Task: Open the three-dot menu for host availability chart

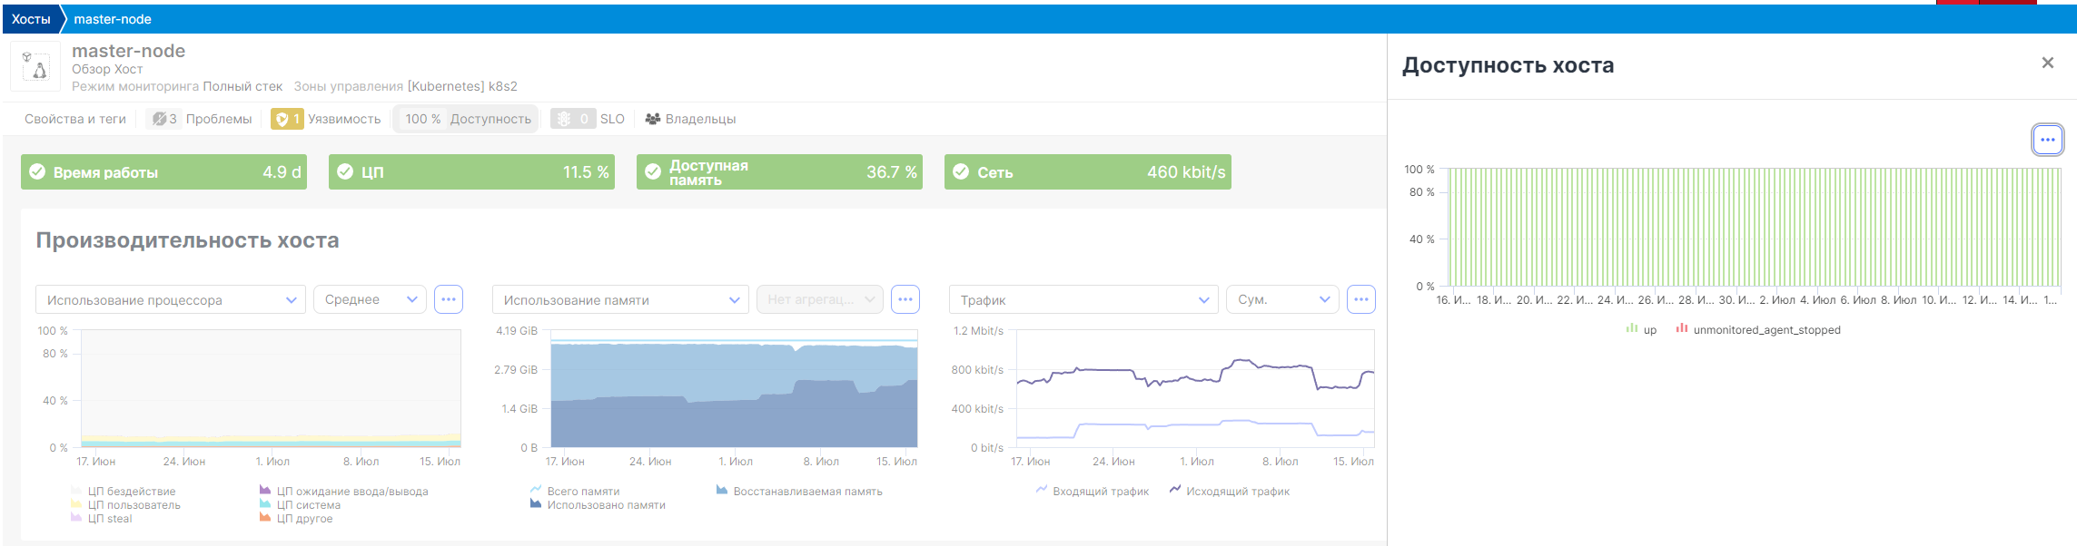Action: pyautogui.click(x=2047, y=140)
